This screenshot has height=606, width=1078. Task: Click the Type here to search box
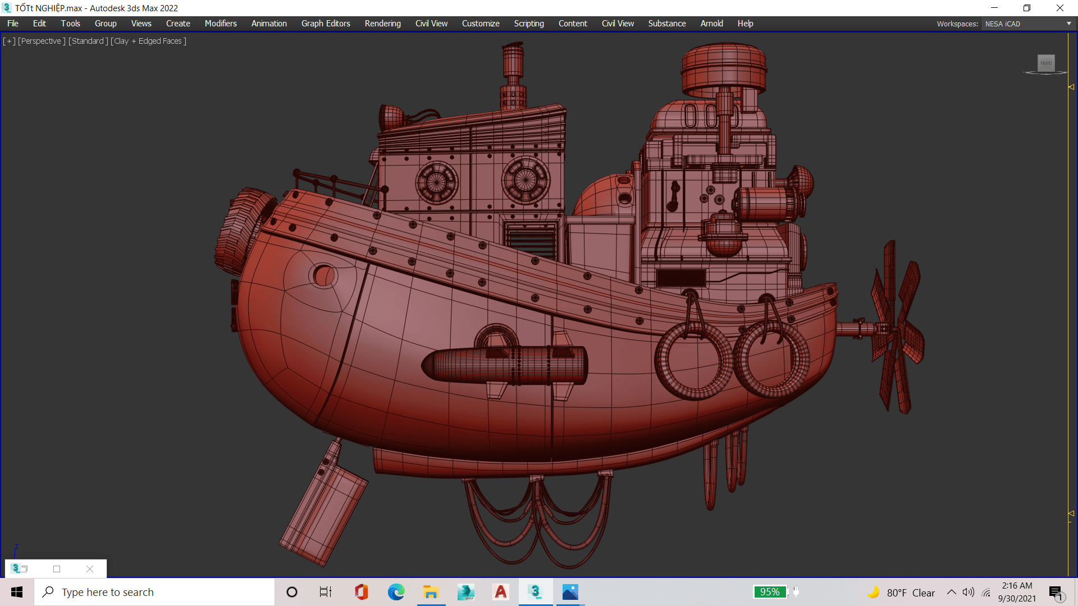[x=154, y=592]
